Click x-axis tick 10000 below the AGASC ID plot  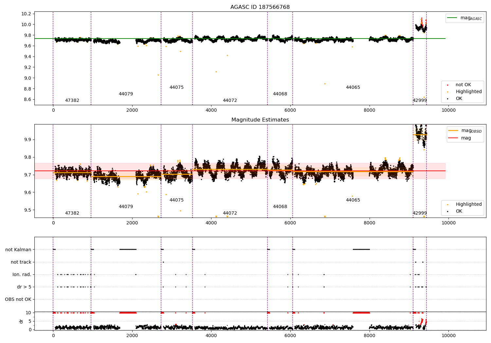[x=448, y=110]
